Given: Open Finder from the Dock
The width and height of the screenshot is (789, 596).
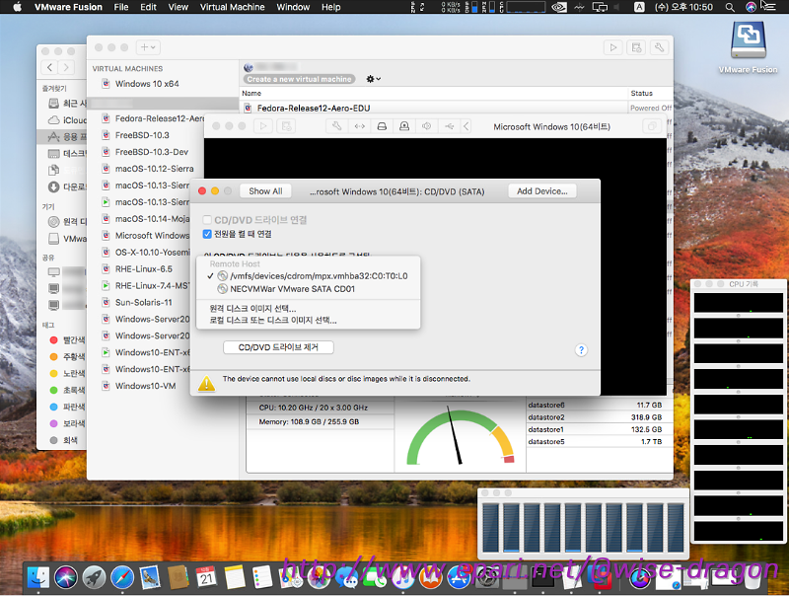Looking at the screenshot, I should pos(38,577).
